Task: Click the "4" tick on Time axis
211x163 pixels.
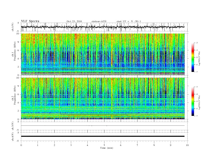Action: [x=87, y=145]
